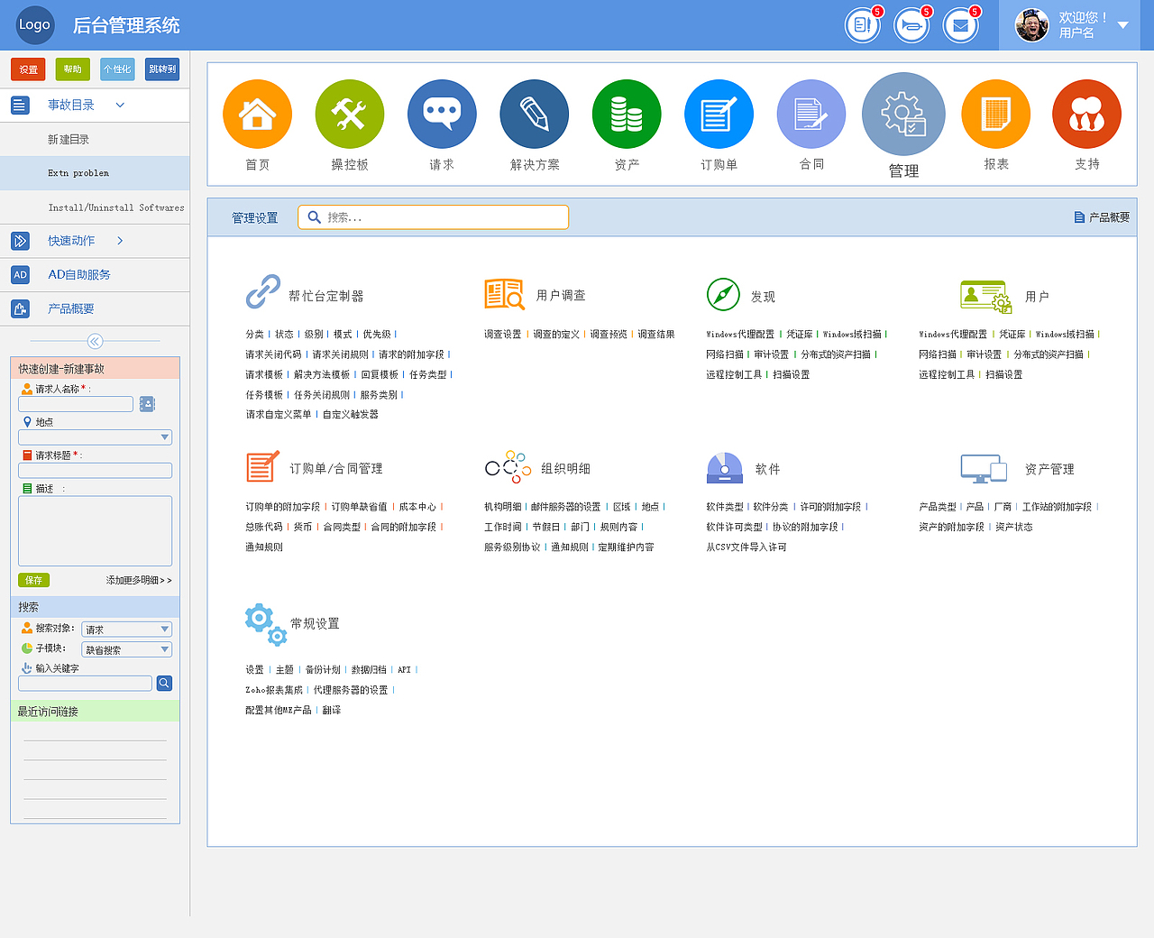Image resolution: width=1154 pixels, height=938 pixels.
Task: Open the 软件类型 link under 软件
Action: click(725, 507)
